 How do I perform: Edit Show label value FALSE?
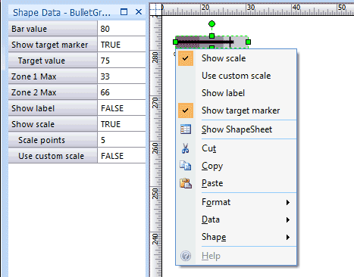pyautogui.click(x=121, y=108)
